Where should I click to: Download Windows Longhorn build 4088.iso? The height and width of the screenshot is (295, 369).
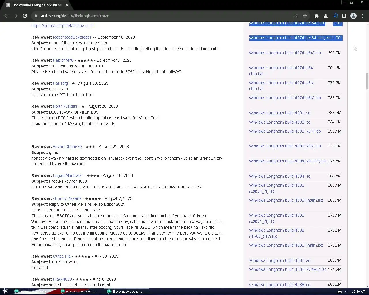pos(280,285)
